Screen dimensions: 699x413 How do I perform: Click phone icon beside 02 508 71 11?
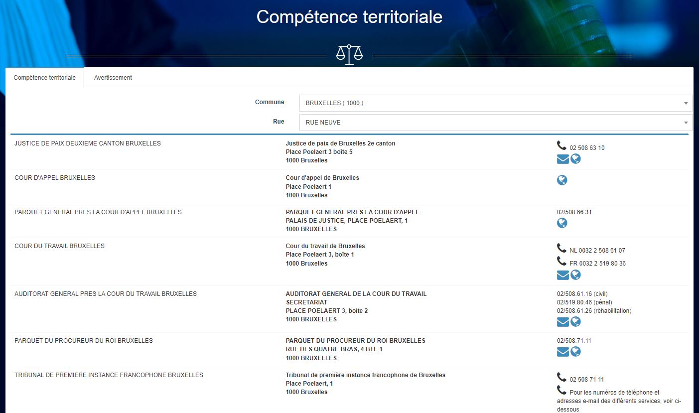[561, 377]
